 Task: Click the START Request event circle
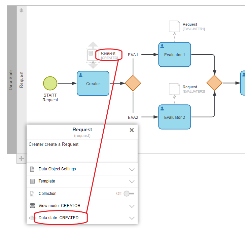coord(50,83)
